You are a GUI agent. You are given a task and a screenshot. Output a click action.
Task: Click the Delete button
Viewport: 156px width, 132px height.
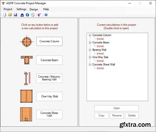132,115
